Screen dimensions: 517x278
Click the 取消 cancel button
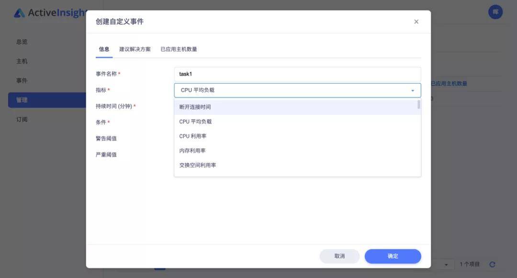pos(339,256)
